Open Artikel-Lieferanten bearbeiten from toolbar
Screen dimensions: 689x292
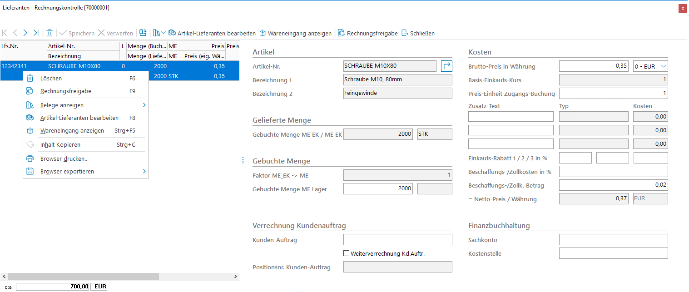point(212,33)
